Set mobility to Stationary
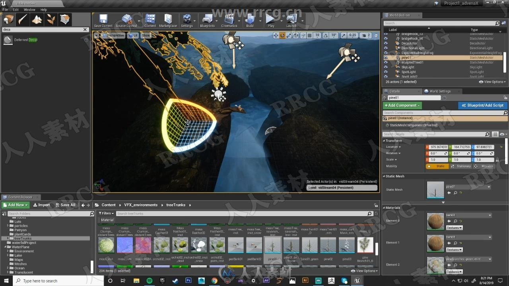The image size is (509, 286). [461, 166]
